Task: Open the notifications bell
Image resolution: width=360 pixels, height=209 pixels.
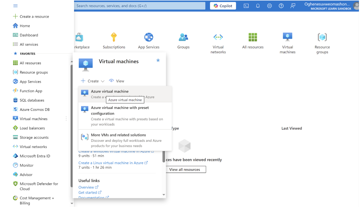Action: (x=258, y=6)
